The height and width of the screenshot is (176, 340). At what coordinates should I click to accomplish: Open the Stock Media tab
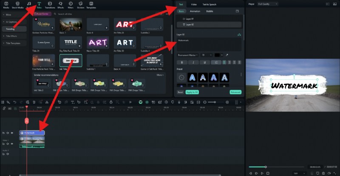(x=17, y=5)
